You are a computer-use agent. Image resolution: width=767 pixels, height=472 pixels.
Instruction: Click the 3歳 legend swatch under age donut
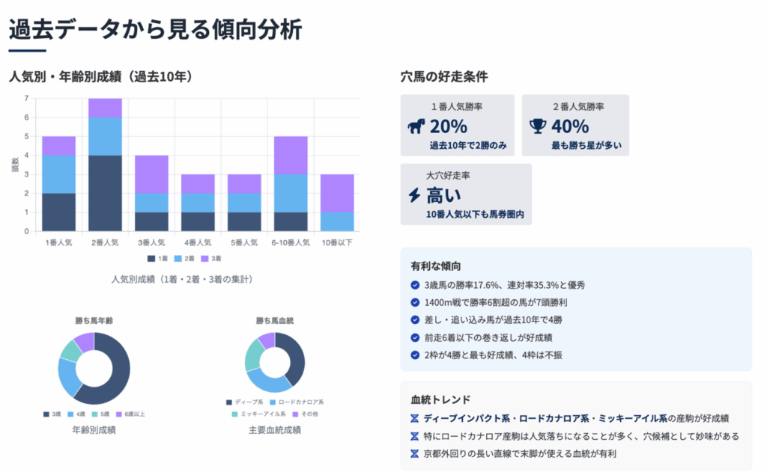coord(48,414)
